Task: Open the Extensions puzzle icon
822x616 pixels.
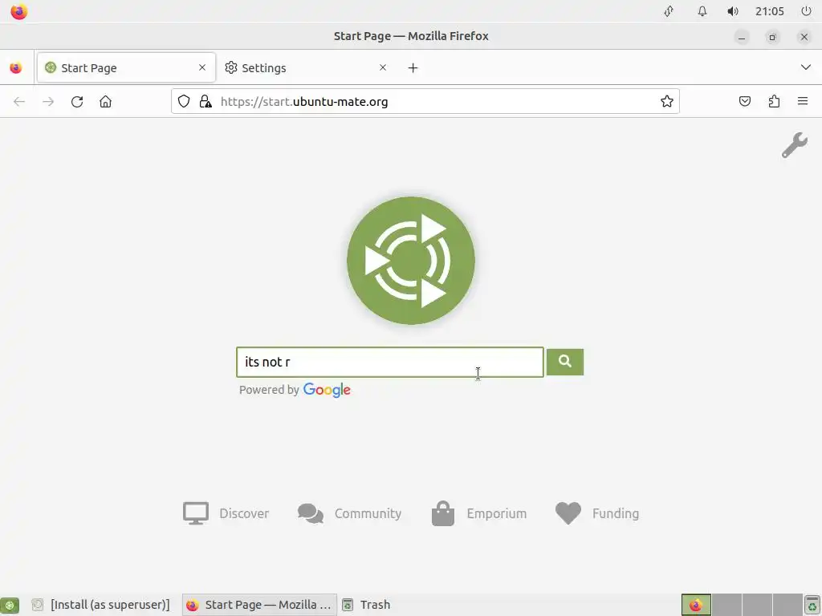Action: 774,102
